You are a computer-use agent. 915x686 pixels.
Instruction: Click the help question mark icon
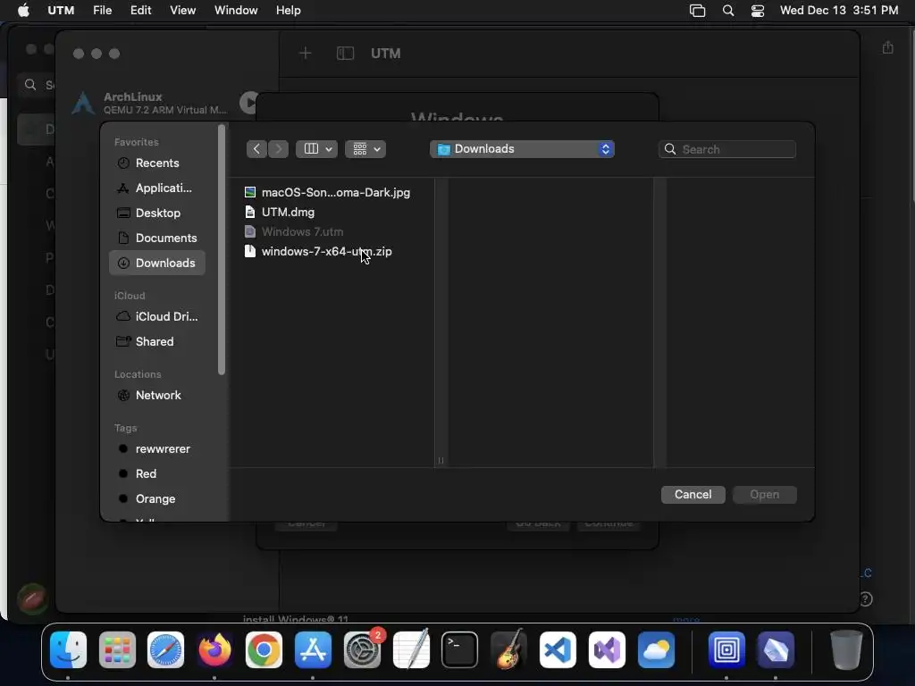point(866,599)
